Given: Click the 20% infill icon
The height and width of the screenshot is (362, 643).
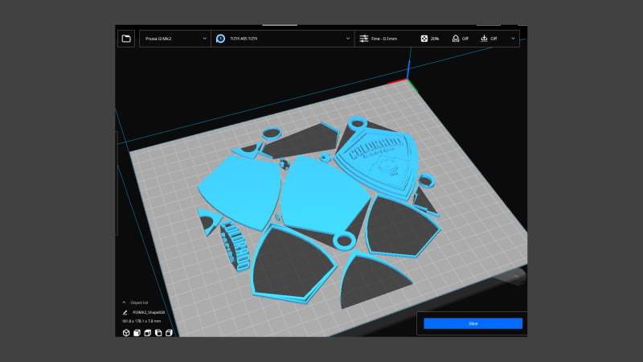Looking at the screenshot, I should tap(424, 38).
